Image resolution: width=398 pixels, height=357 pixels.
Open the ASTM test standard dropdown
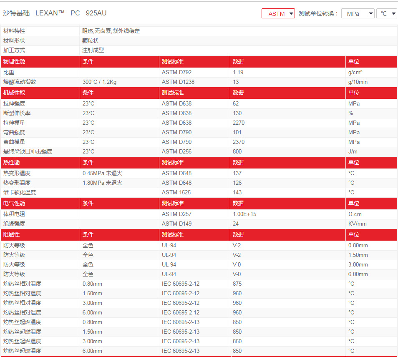pos(278,13)
